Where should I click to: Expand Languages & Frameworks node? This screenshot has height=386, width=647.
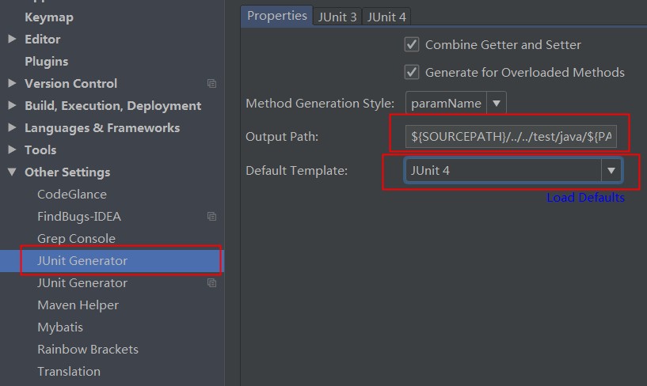(x=12, y=127)
